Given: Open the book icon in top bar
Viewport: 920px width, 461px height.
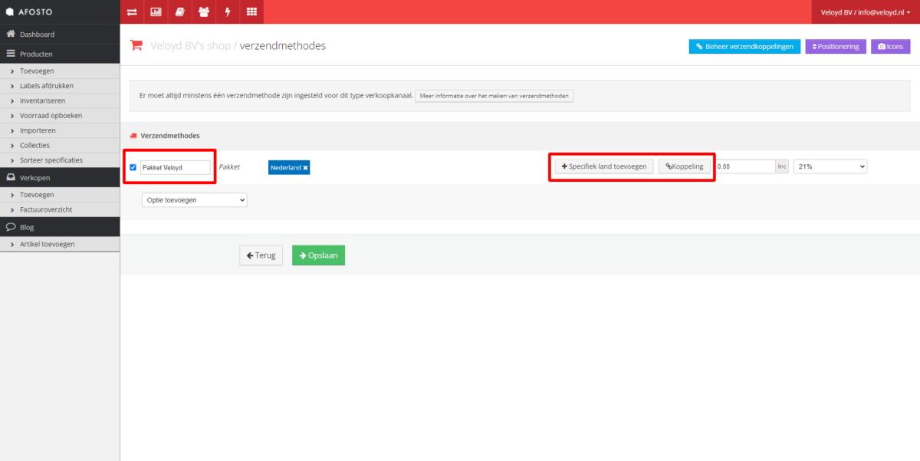Looking at the screenshot, I should pos(179,12).
